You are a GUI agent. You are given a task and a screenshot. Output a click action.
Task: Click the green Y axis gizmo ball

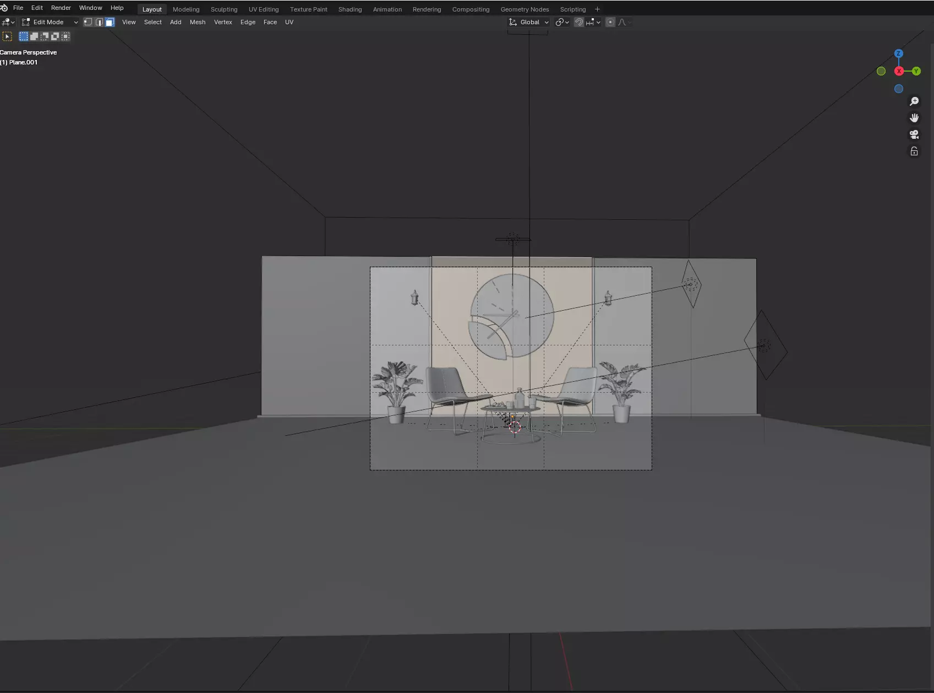point(916,71)
